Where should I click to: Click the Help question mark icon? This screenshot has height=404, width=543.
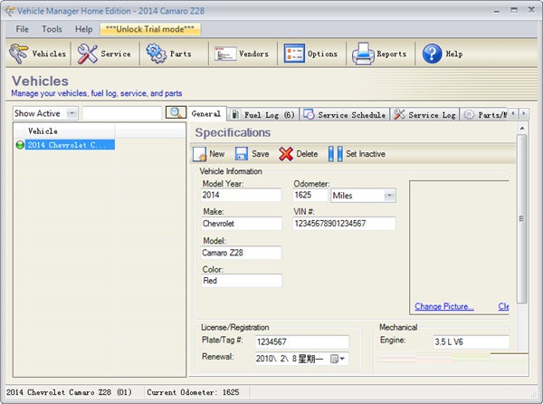(432, 53)
